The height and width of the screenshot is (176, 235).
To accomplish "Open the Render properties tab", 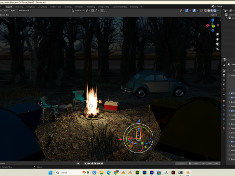I will (x=224, y=71).
